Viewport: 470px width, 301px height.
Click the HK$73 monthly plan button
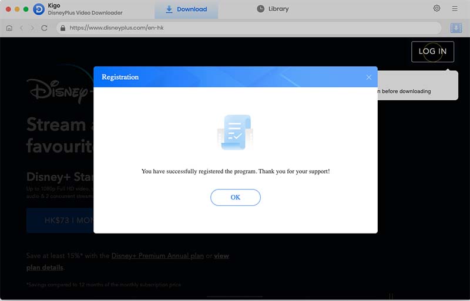60,221
